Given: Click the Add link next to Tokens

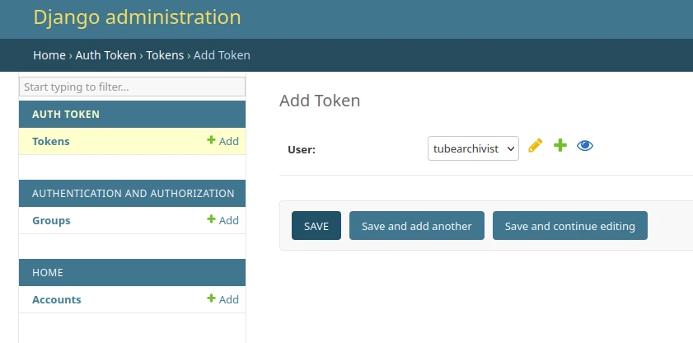Looking at the screenshot, I should click(222, 141).
